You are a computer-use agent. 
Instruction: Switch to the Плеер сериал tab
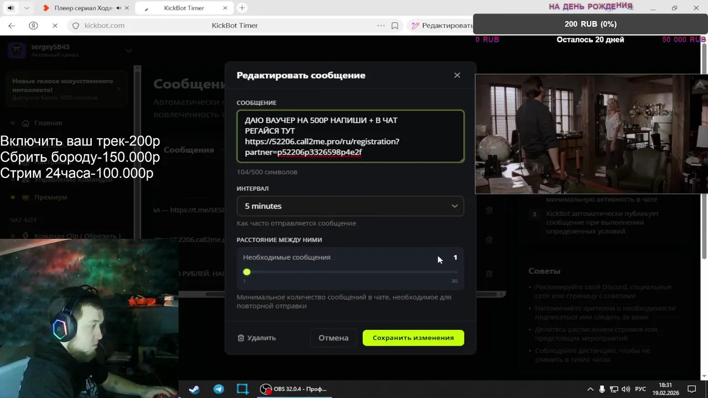[x=83, y=8]
